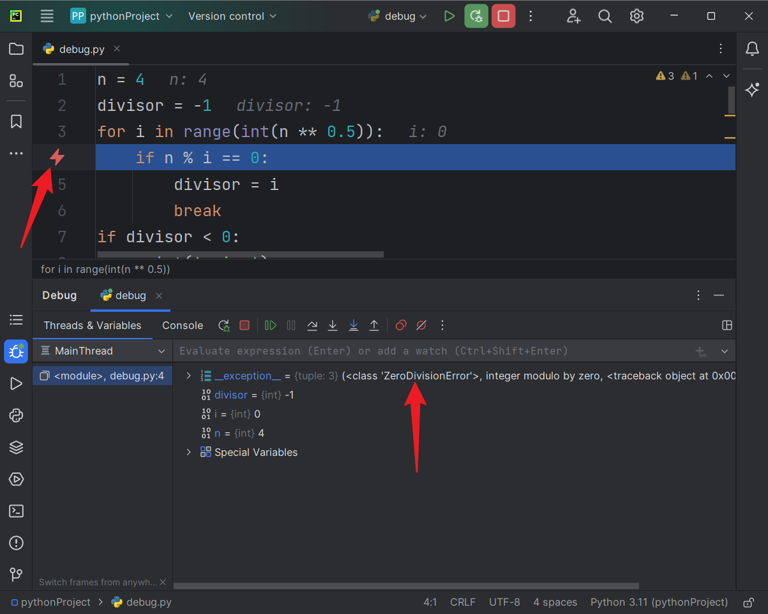Screen dimensions: 768x614
Task: Click the Step Over icon
Action: coord(312,325)
